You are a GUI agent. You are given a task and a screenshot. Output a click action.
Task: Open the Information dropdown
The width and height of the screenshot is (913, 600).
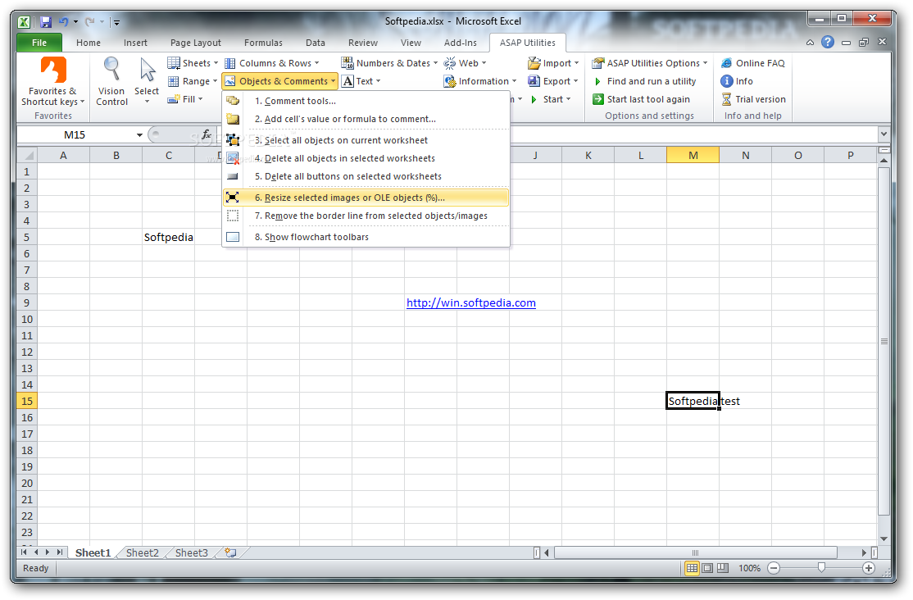[480, 81]
